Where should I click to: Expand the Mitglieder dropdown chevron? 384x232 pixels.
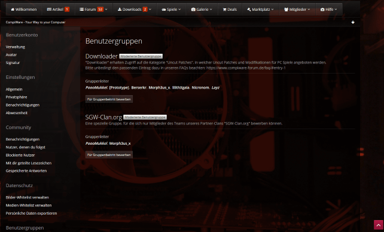click(309, 10)
